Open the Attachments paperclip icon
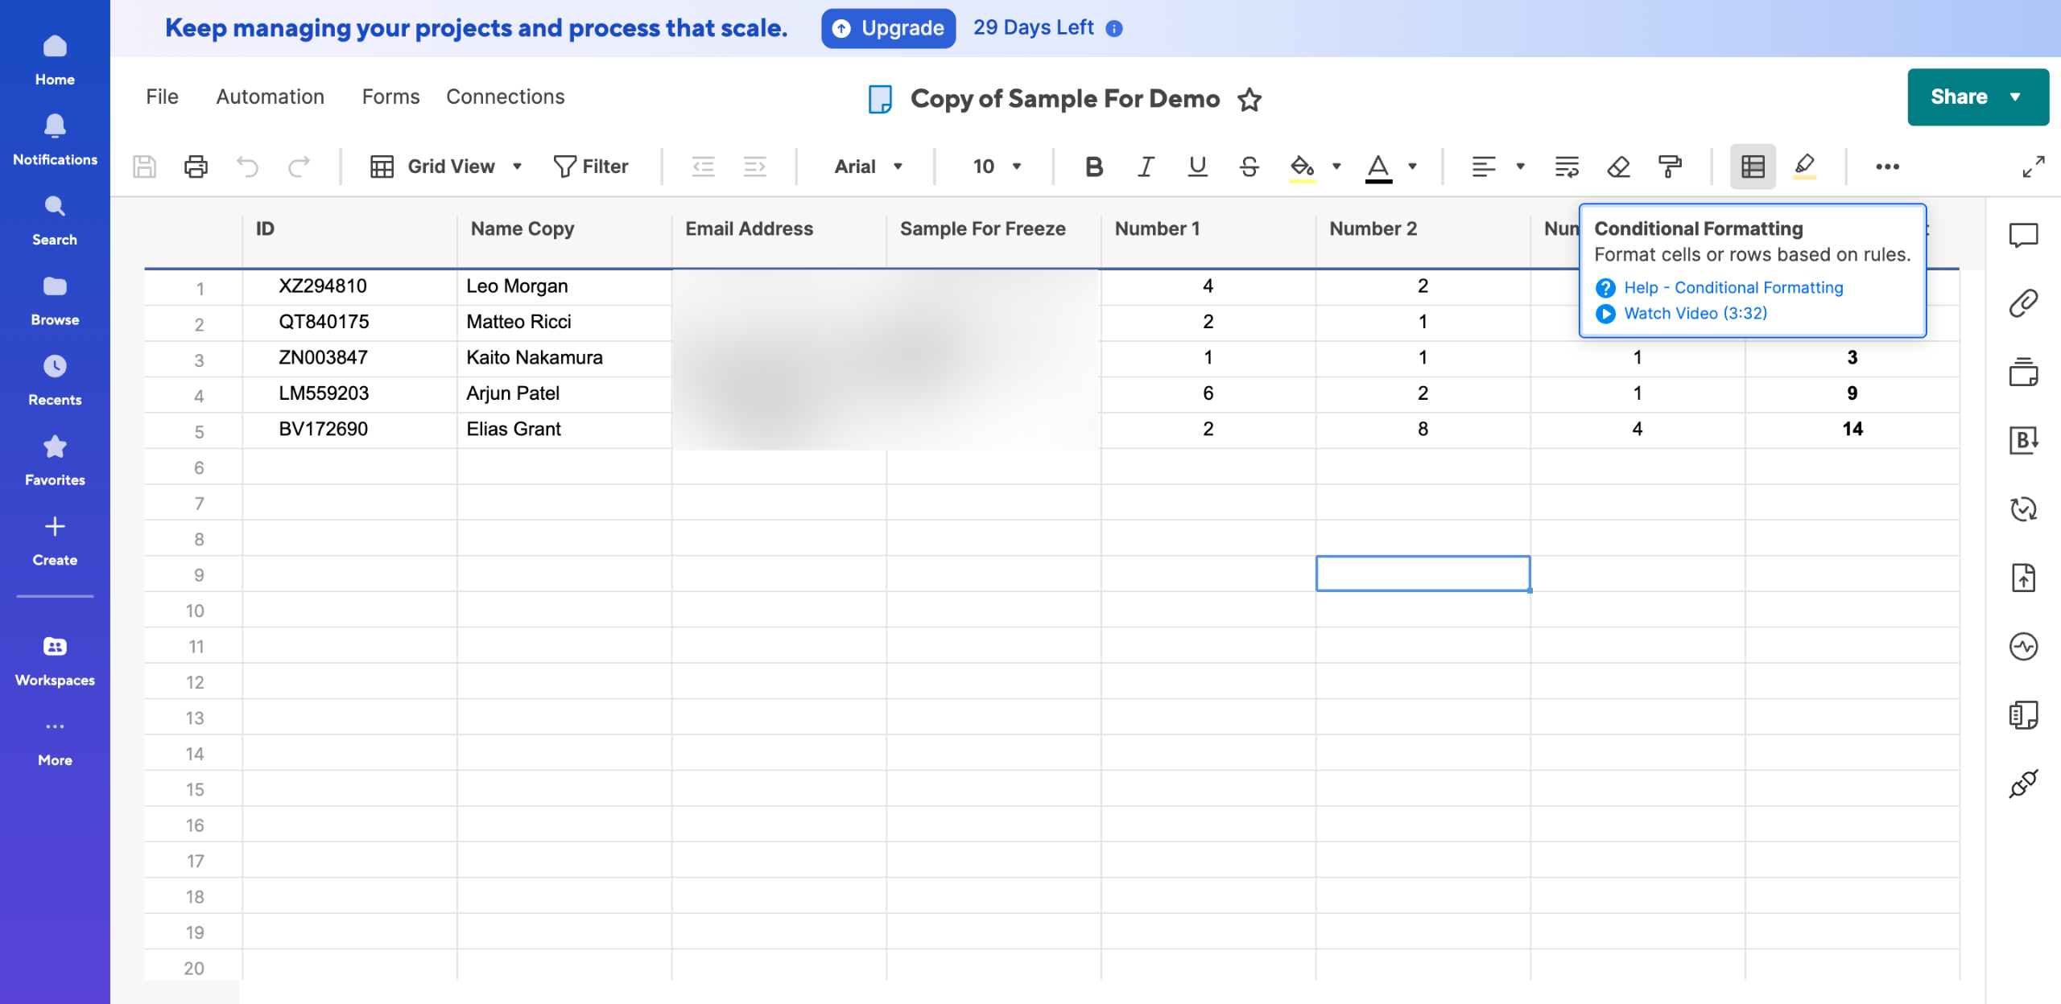 (2023, 303)
